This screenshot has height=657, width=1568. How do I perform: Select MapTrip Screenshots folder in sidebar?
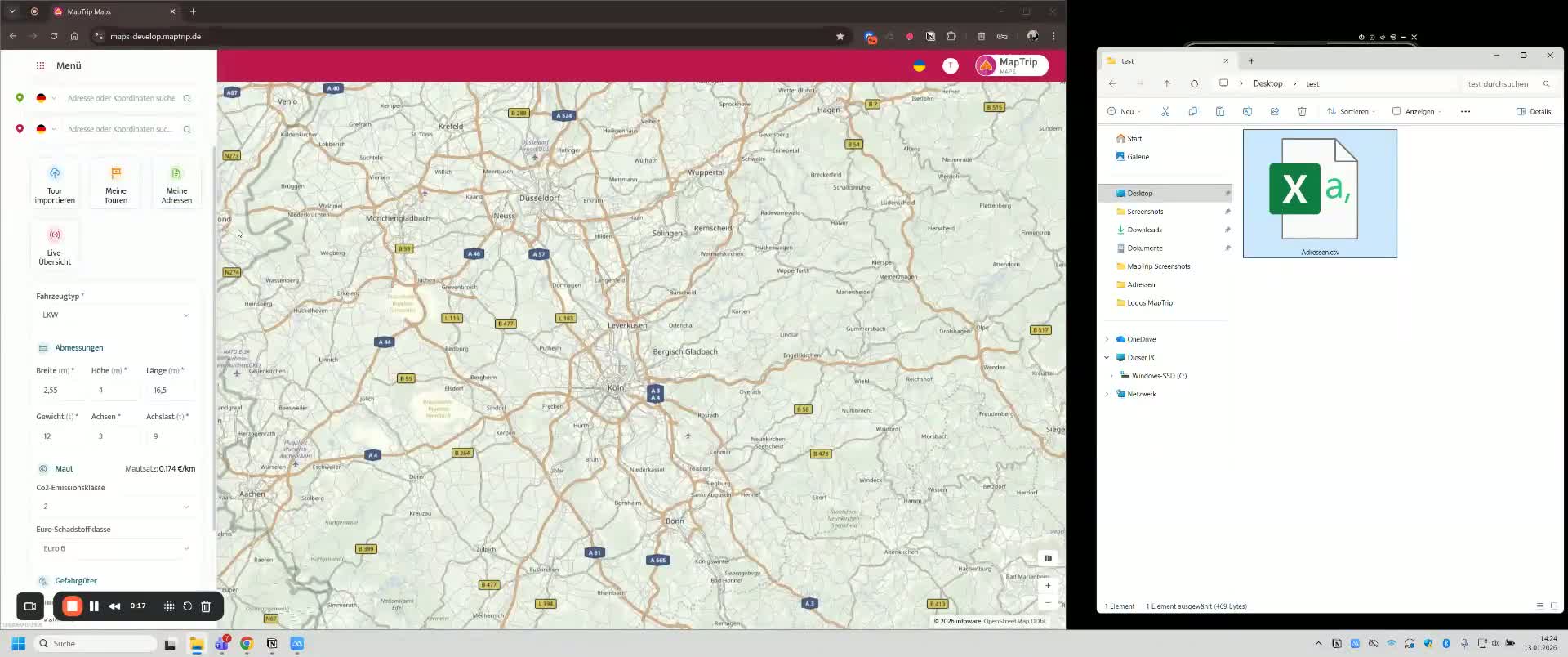(x=1158, y=266)
